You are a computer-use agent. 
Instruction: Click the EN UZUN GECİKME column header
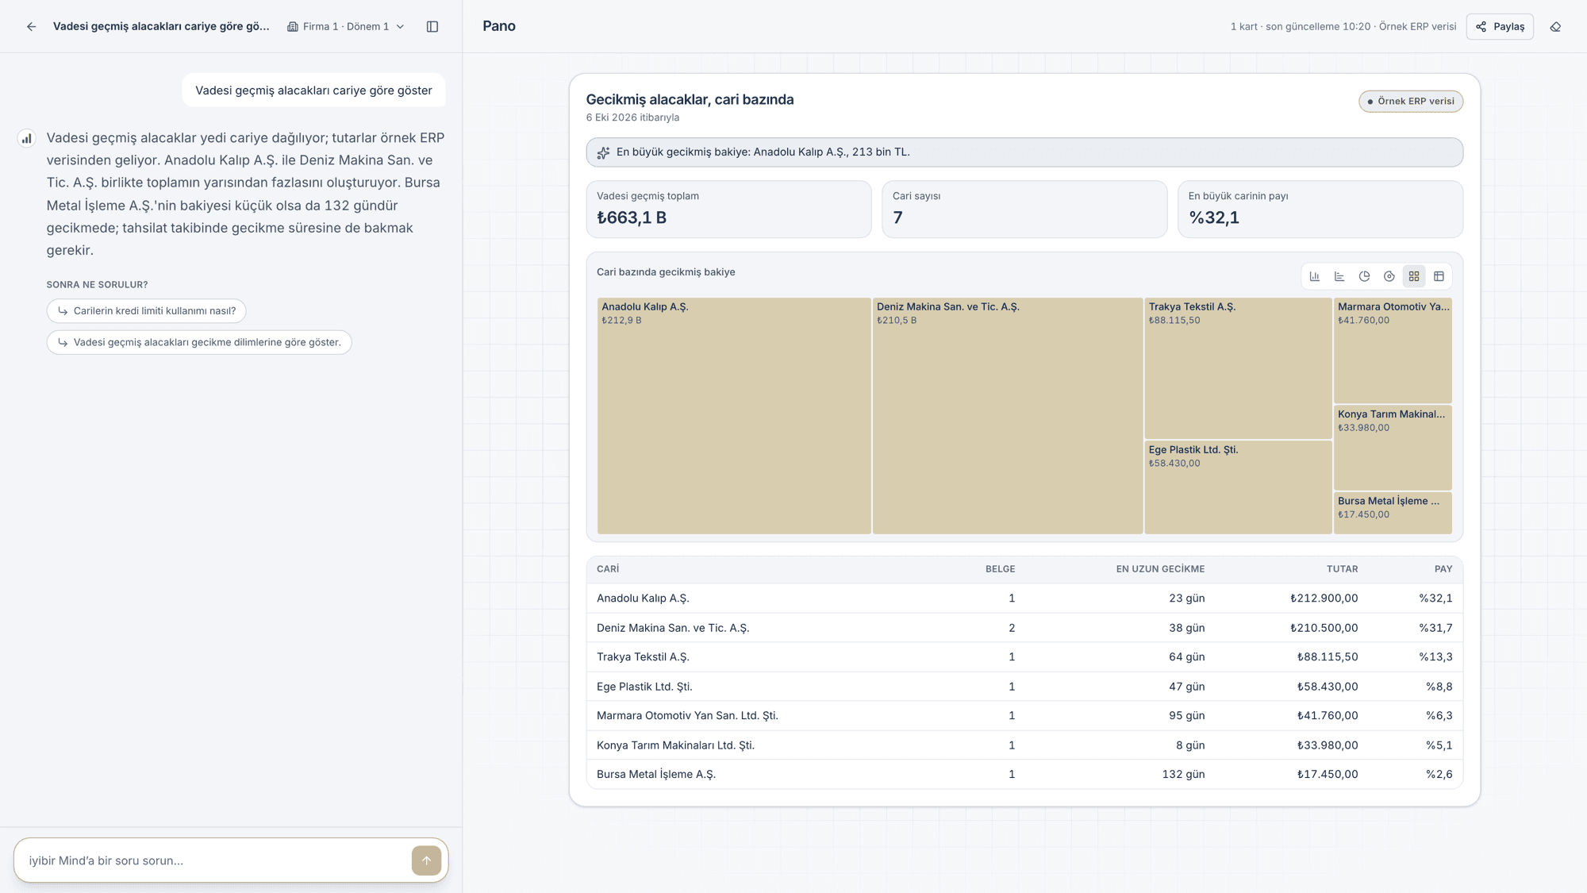coord(1160,569)
